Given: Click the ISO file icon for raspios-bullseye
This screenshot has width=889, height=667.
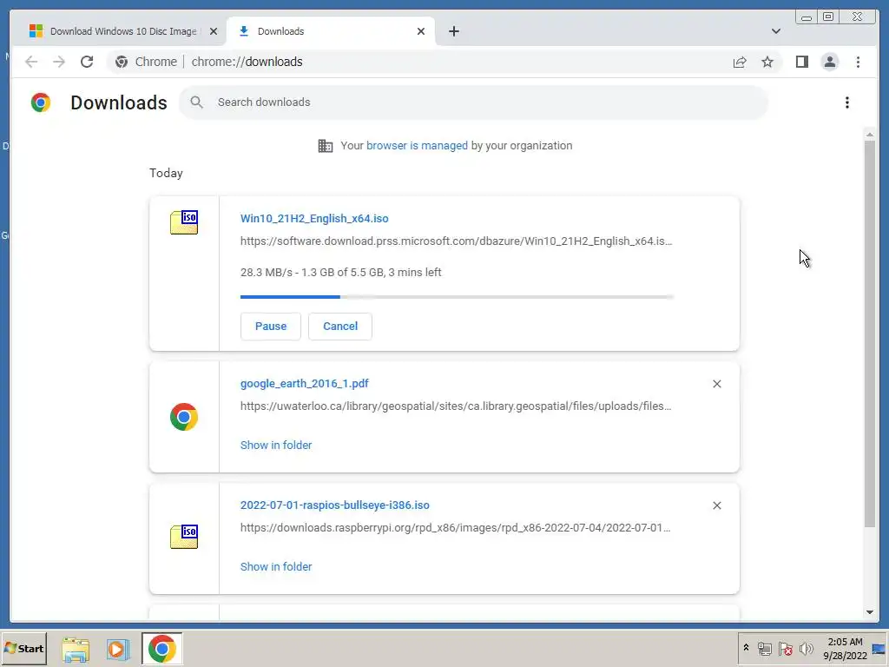Looking at the screenshot, I should [x=184, y=537].
